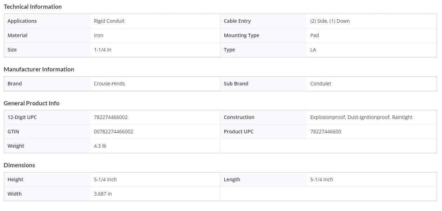Image resolution: width=442 pixels, height=211 pixels.
Task: Click the Length label cell
Action: [232, 180]
